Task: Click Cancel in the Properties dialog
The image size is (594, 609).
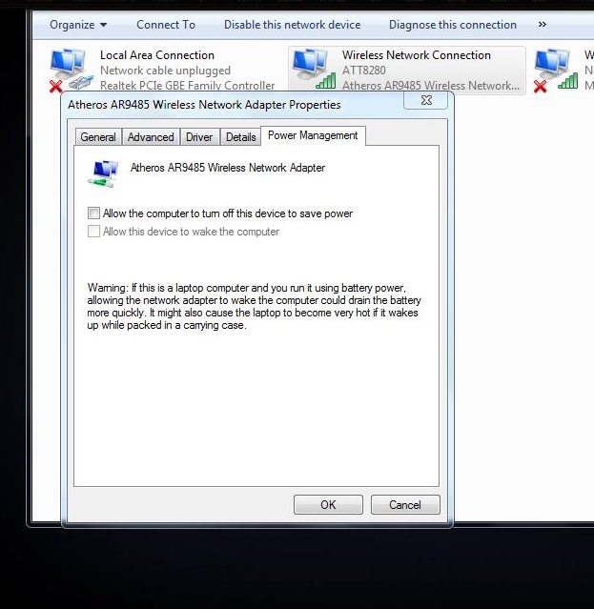Action: pyautogui.click(x=405, y=504)
